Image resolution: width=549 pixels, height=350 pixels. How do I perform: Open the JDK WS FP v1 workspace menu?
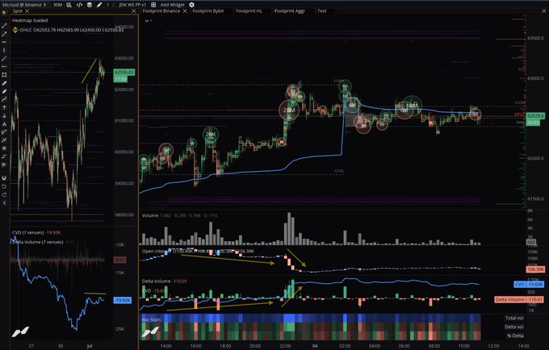click(x=132, y=5)
